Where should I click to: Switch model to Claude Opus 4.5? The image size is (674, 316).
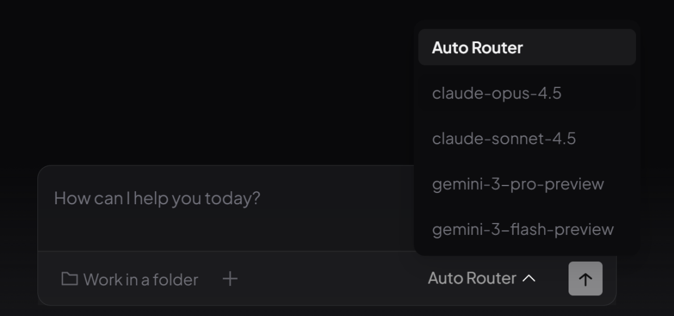click(527, 93)
